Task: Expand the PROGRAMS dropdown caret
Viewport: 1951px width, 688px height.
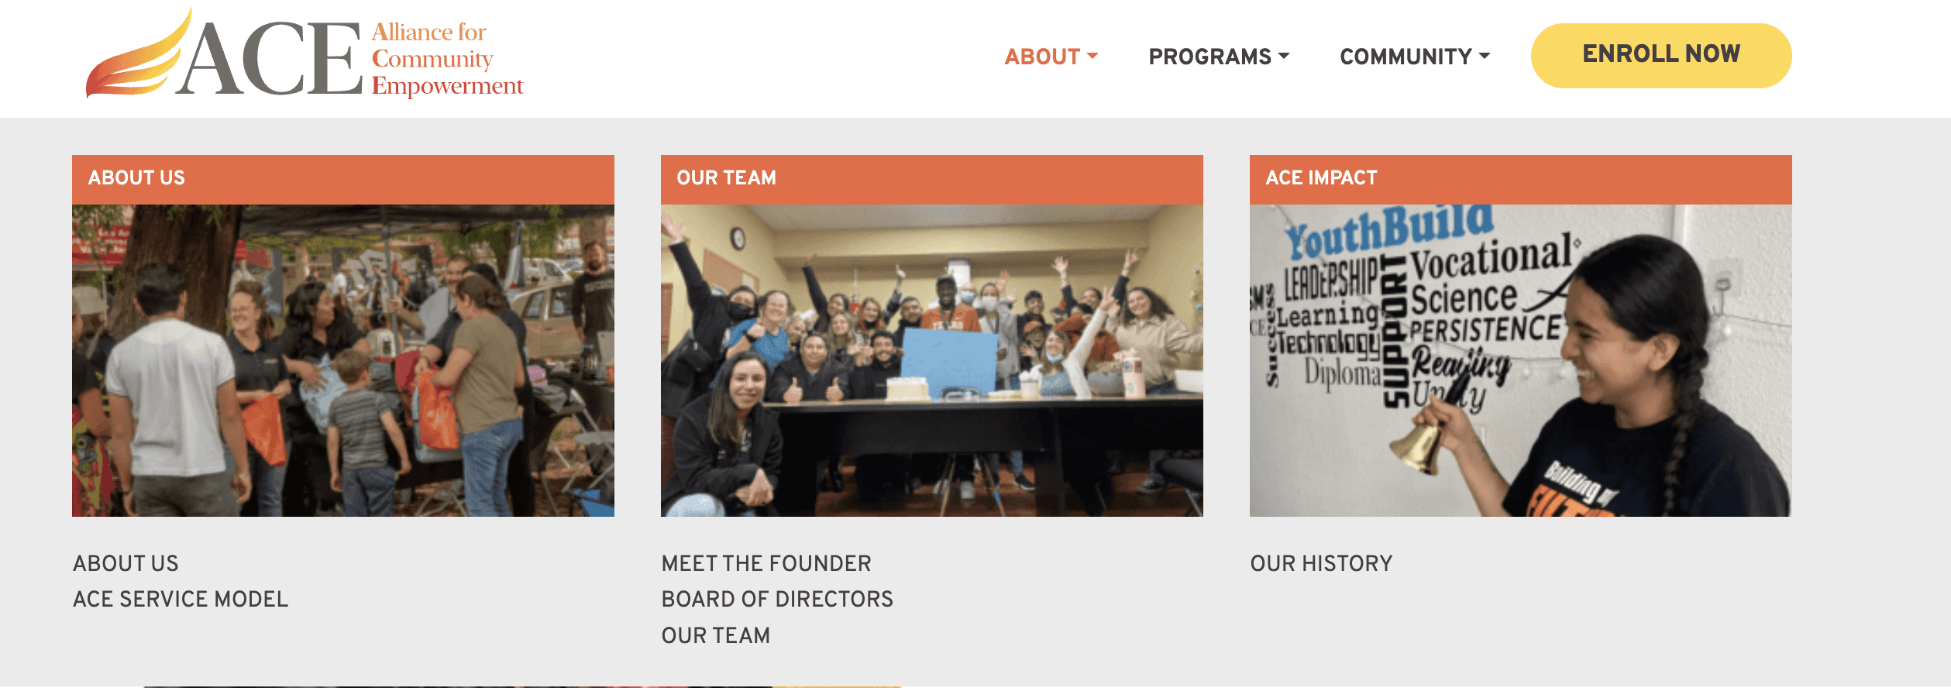Action: 1284,56
